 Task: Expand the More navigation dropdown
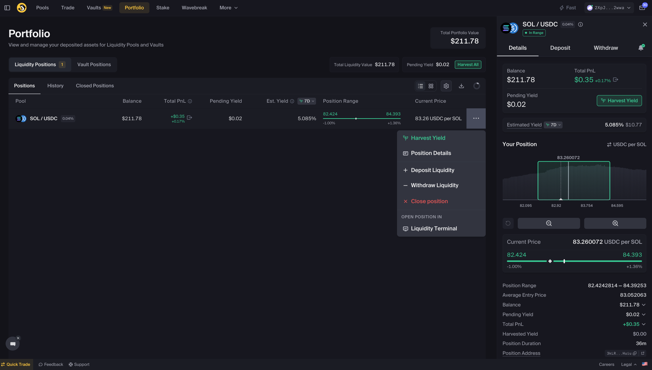[229, 8]
